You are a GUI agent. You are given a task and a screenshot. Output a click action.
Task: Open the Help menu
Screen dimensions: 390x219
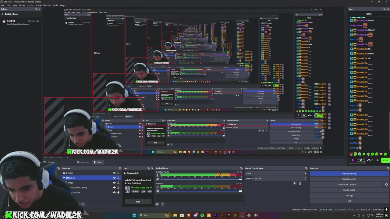pos(62,5)
